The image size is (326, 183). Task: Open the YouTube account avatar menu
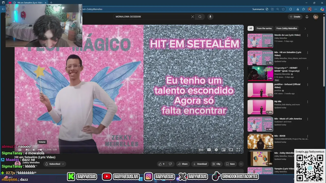[x=316, y=17]
